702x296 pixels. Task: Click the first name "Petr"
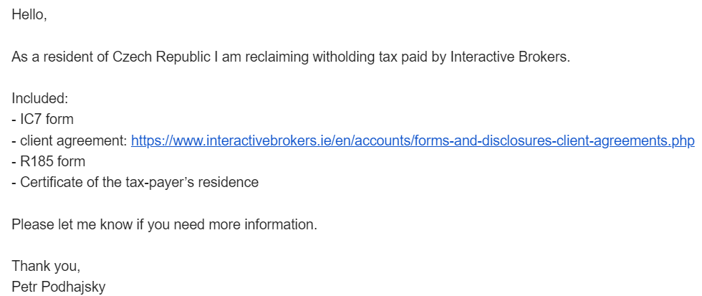click(25, 287)
